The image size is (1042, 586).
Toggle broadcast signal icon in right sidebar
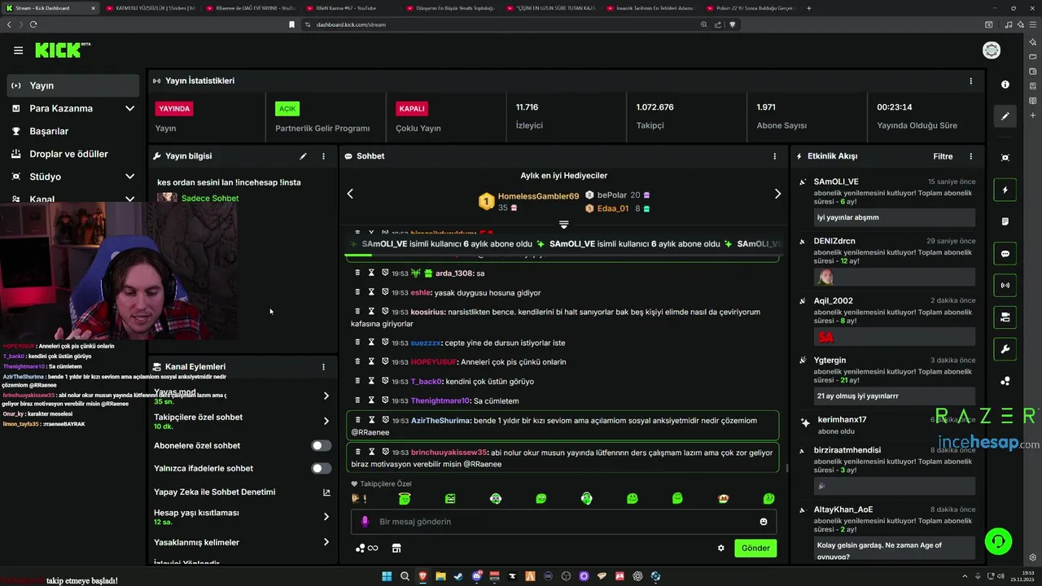click(1005, 286)
